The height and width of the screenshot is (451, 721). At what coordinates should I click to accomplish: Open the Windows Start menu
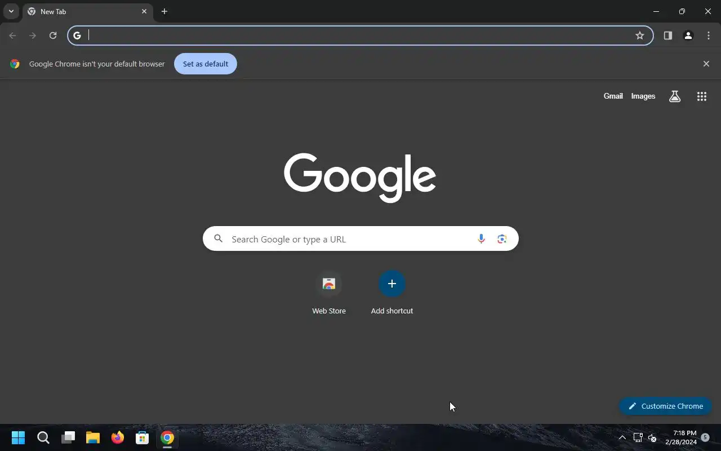coord(18,437)
